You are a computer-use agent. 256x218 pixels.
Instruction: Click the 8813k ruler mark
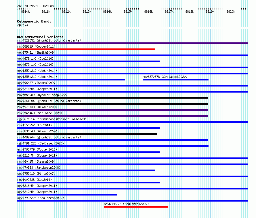coord(87,12)
